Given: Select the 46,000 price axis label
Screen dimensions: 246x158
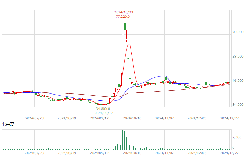Looking at the screenshot, I should point(238,81).
